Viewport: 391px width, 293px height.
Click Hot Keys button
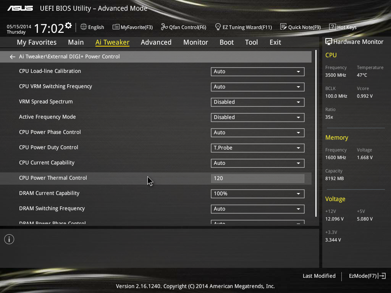tap(343, 27)
